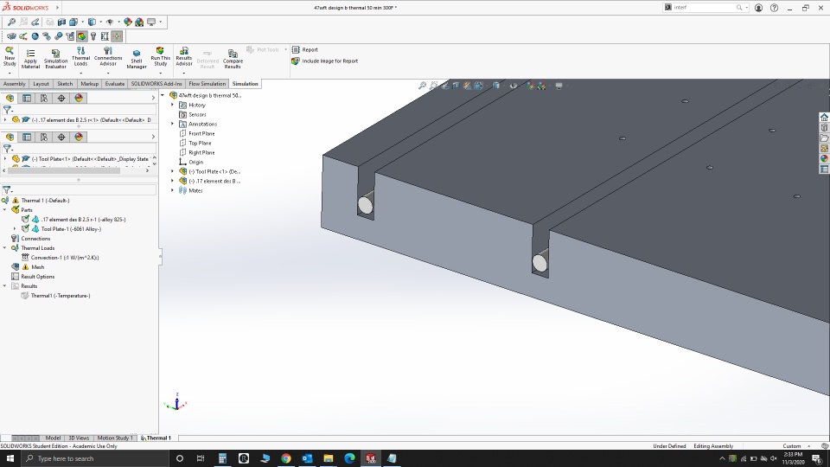
Task: Expand the Annotations node in the flyout tree
Action: (x=172, y=124)
